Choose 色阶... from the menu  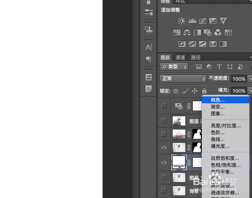pyautogui.click(x=226, y=132)
